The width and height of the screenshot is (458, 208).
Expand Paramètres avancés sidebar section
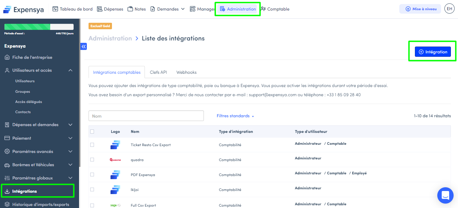coord(39,152)
